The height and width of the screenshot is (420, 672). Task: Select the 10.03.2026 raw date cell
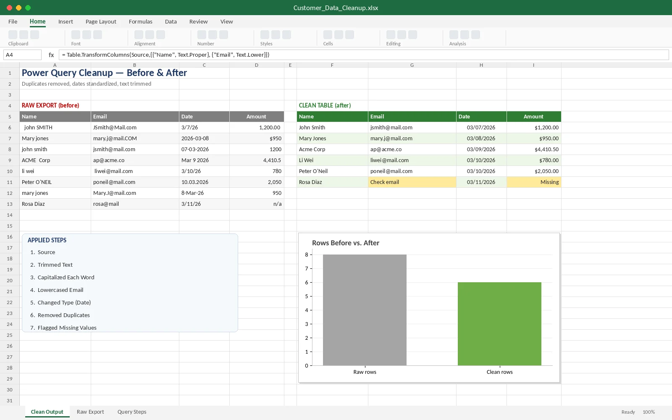click(x=204, y=182)
